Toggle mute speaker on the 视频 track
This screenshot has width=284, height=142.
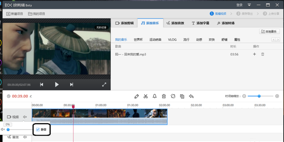point(25,117)
